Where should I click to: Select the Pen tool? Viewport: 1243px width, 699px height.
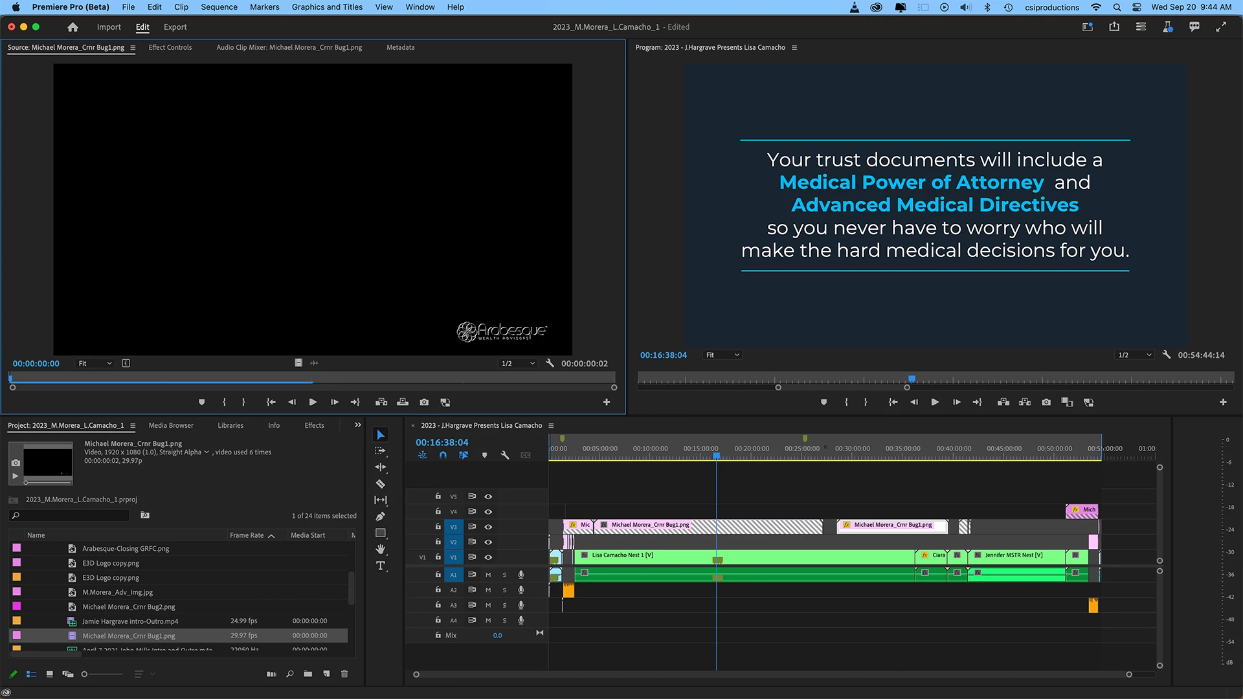click(381, 516)
